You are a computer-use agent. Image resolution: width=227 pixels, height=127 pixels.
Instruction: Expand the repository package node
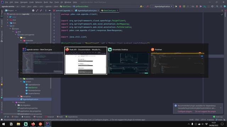[x=21, y=79]
